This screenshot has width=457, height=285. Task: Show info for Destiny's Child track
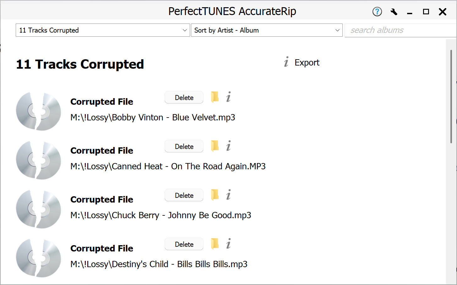228,244
